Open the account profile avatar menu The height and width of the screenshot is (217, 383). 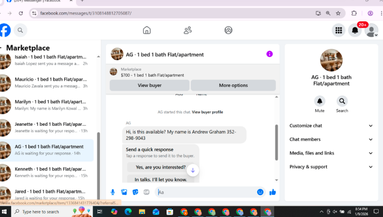[x=371, y=31]
